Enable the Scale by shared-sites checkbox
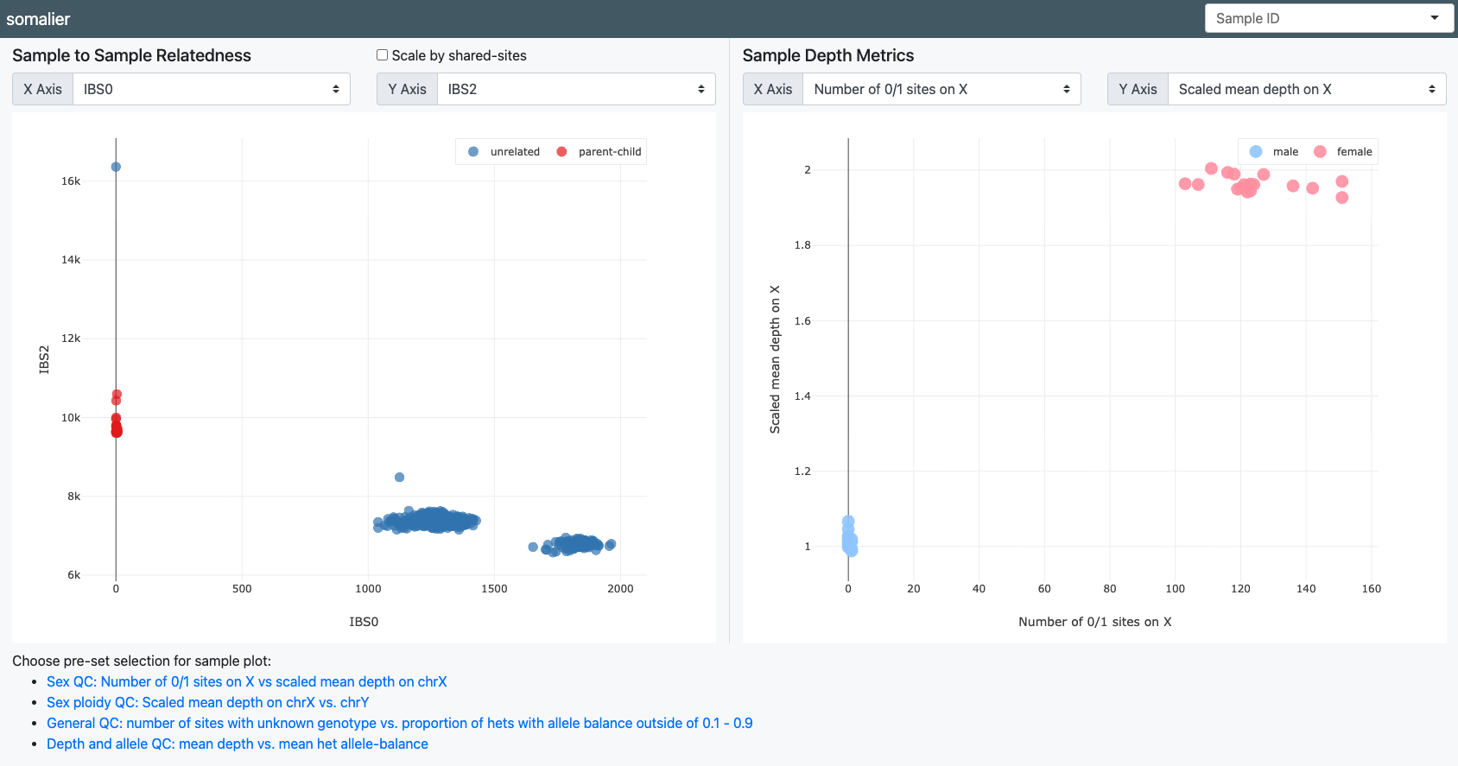The height and width of the screenshot is (766, 1458). (382, 55)
